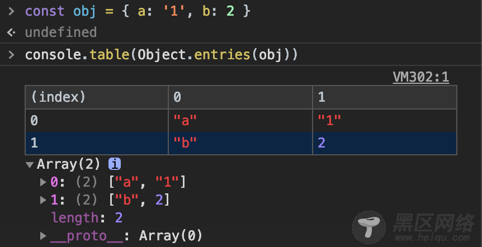Image resolution: width=482 pixels, height=247 pixels.
Task: Click the console.table(Object.entries(obj)) command line
Action: point(162,55)
